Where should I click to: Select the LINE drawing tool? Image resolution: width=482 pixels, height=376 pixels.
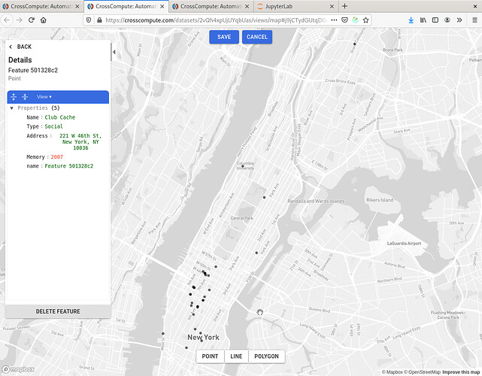[x=236, y=356]
